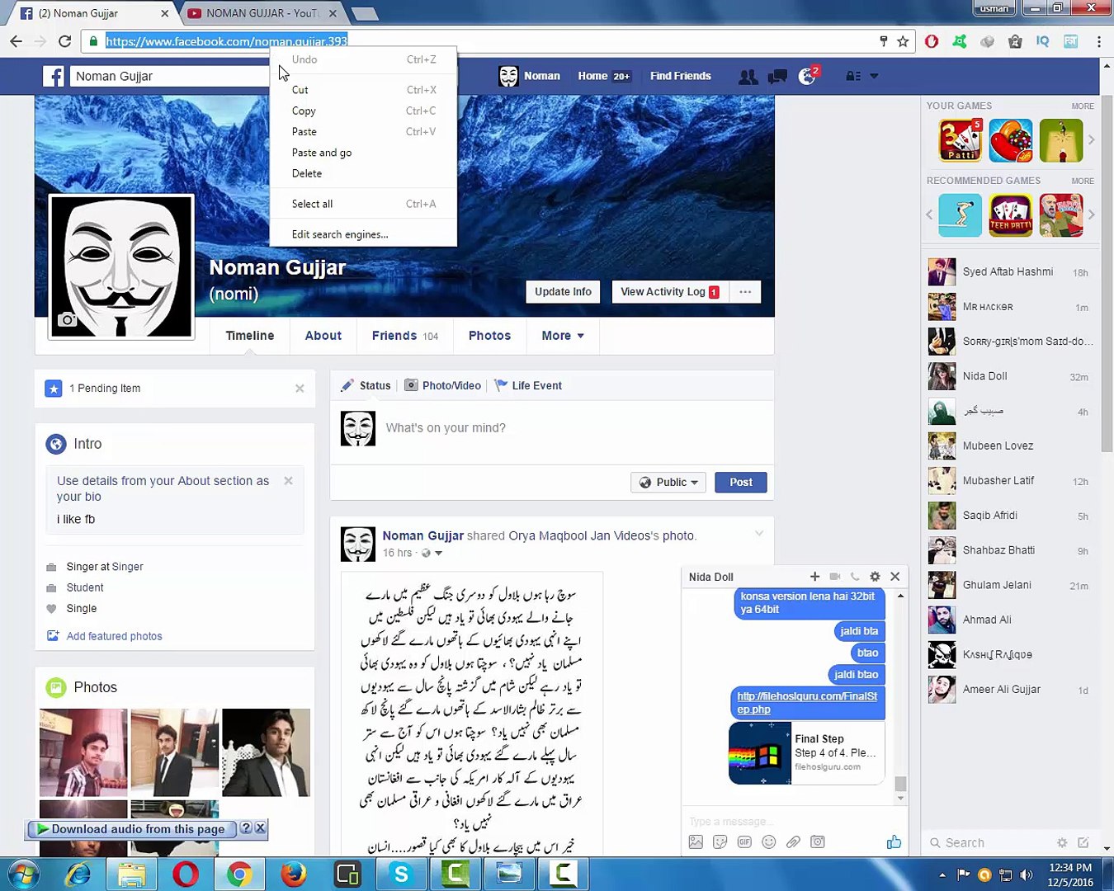
Task: Click the Facebook logo icon
Action: coord(54,77)
